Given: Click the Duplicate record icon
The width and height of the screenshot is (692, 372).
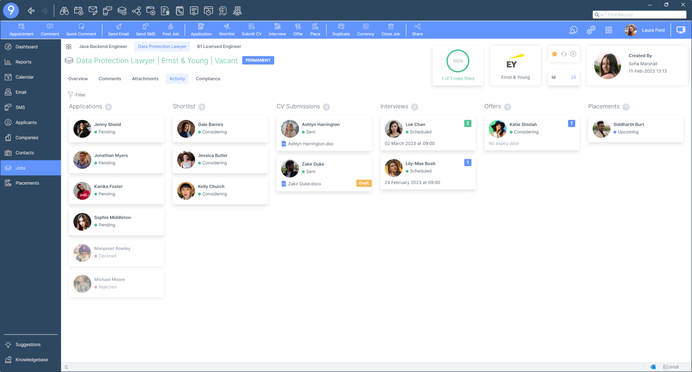Looking at the screenshot, I should 341,29.
